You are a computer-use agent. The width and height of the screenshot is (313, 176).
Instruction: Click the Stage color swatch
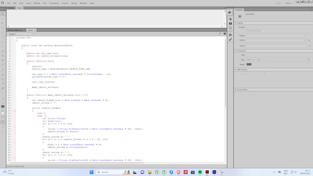tap(249, 64)
